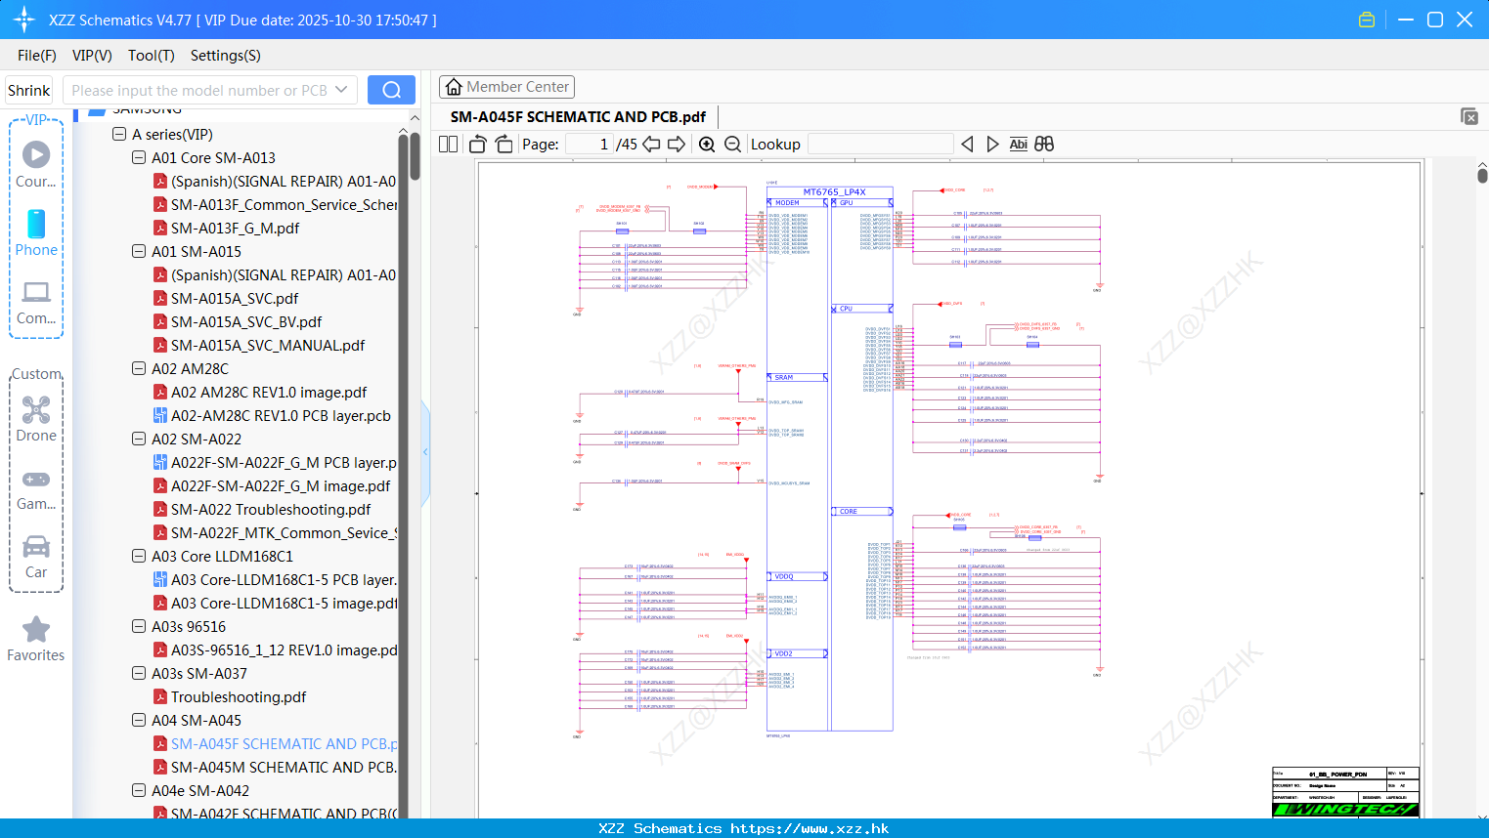The height and width of the screenshot is (838, 1489).
Task: Collapse the A02 SM-A022 folder
Action: click(x=139, y=439)
